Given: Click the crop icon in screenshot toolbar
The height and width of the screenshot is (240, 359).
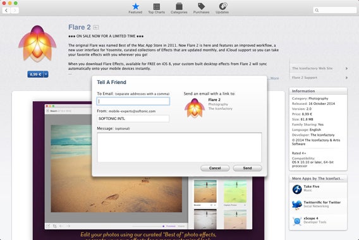Looking at the screenshot, I should 55,226.
